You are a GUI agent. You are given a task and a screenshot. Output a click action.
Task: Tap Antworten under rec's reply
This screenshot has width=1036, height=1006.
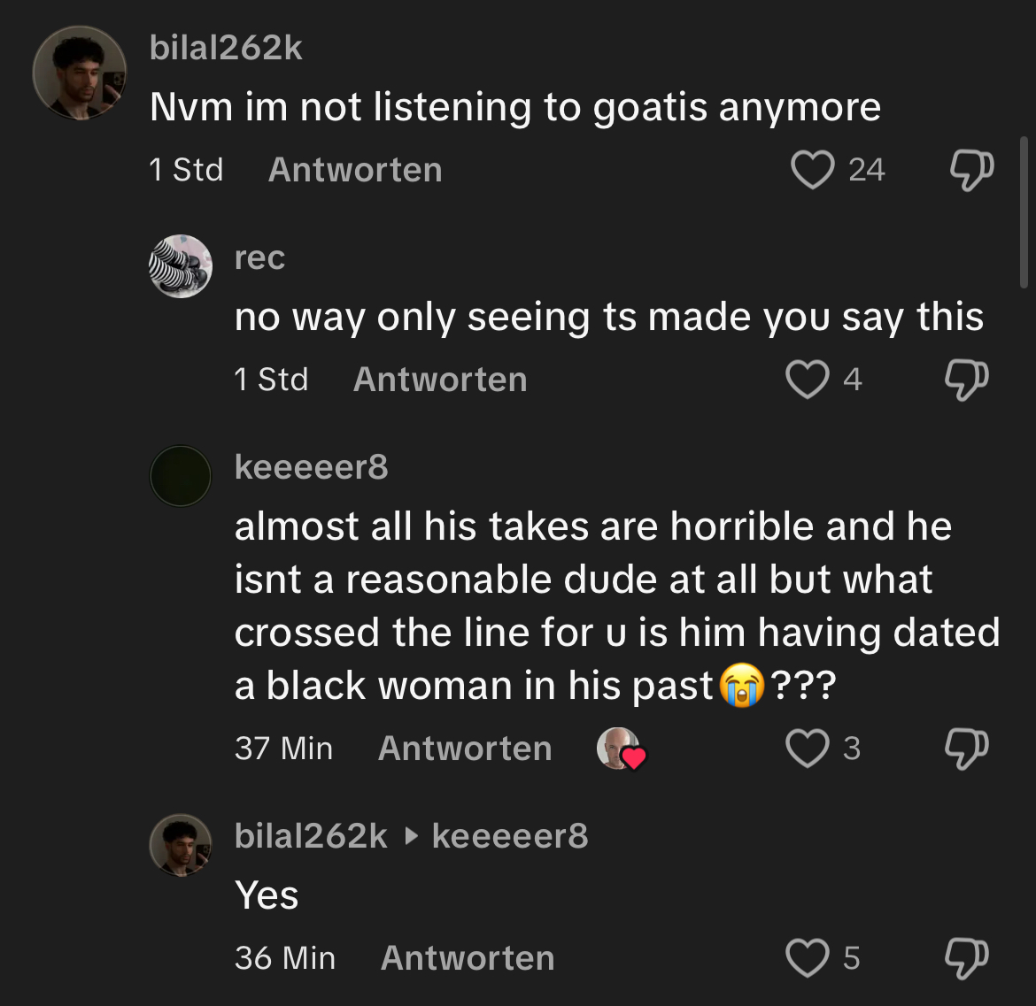[440, 380]
